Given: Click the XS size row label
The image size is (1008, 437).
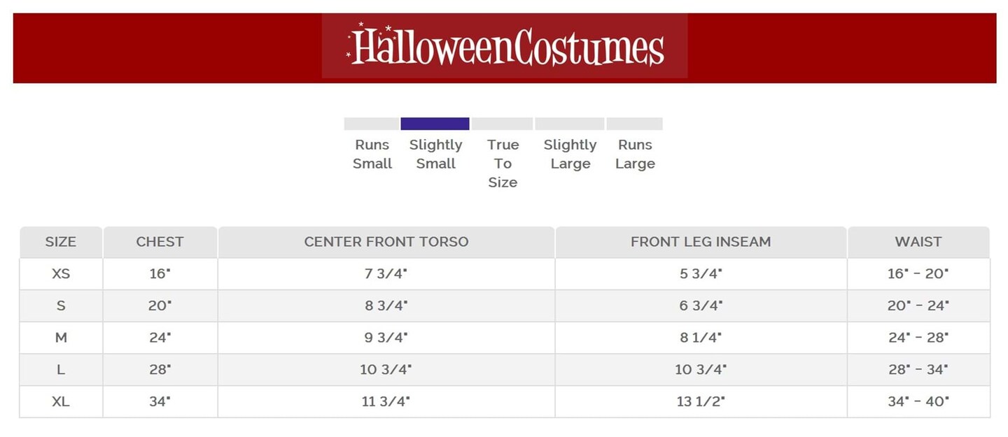Looking at the screenshot, I should click(x=61, y=273).
